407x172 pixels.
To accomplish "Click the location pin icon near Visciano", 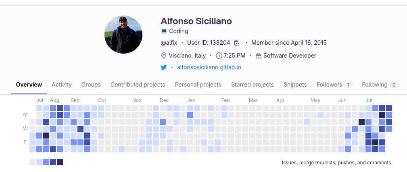I will pyautogui.click(x=164, y=56).
